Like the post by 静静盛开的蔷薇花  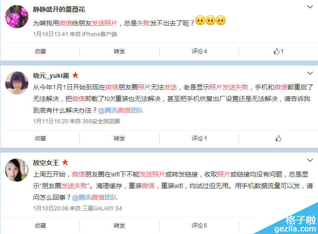pyautogui.click(x=278, y=51)
